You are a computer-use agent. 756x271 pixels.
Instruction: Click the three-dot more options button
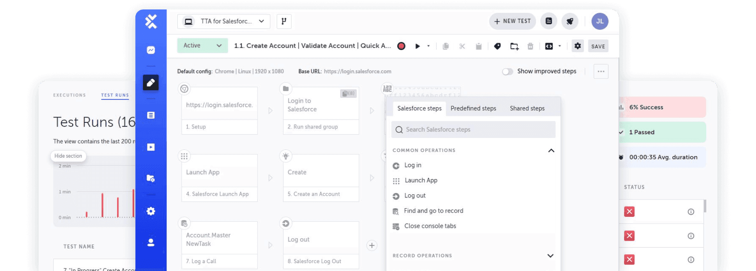(x=601, y=71)
